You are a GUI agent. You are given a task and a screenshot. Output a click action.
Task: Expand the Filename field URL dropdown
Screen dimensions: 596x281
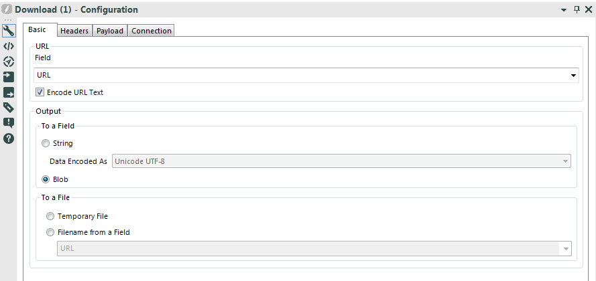pyautogui.click(x=314, y=249)
